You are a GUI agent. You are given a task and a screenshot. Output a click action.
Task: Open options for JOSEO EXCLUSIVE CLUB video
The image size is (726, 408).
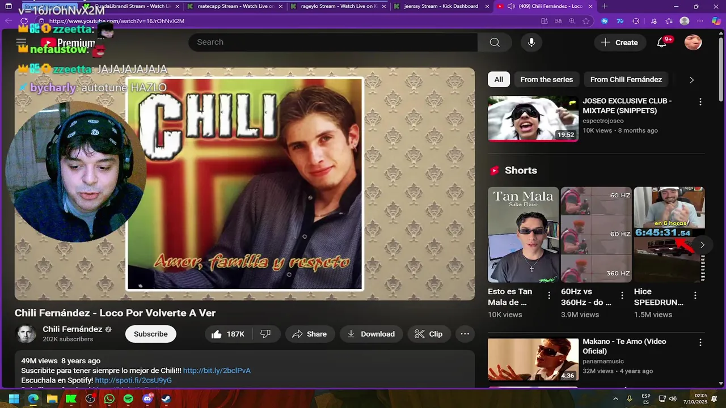(700, 102)
